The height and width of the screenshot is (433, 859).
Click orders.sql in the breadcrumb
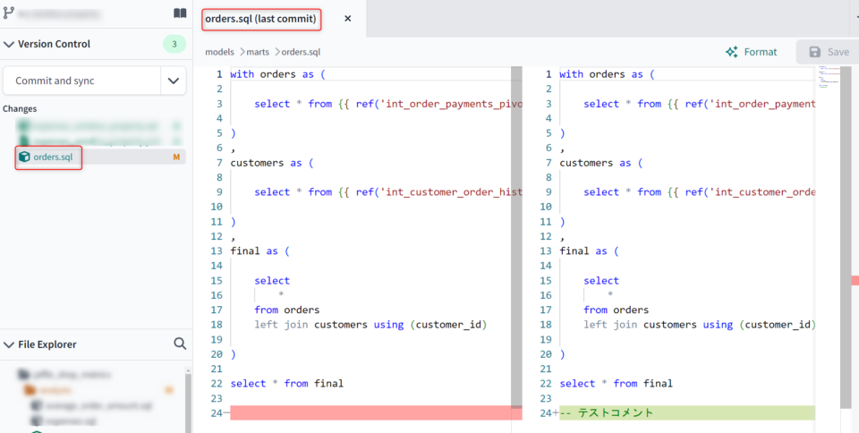pyautogui.click(x=301, y=52)
